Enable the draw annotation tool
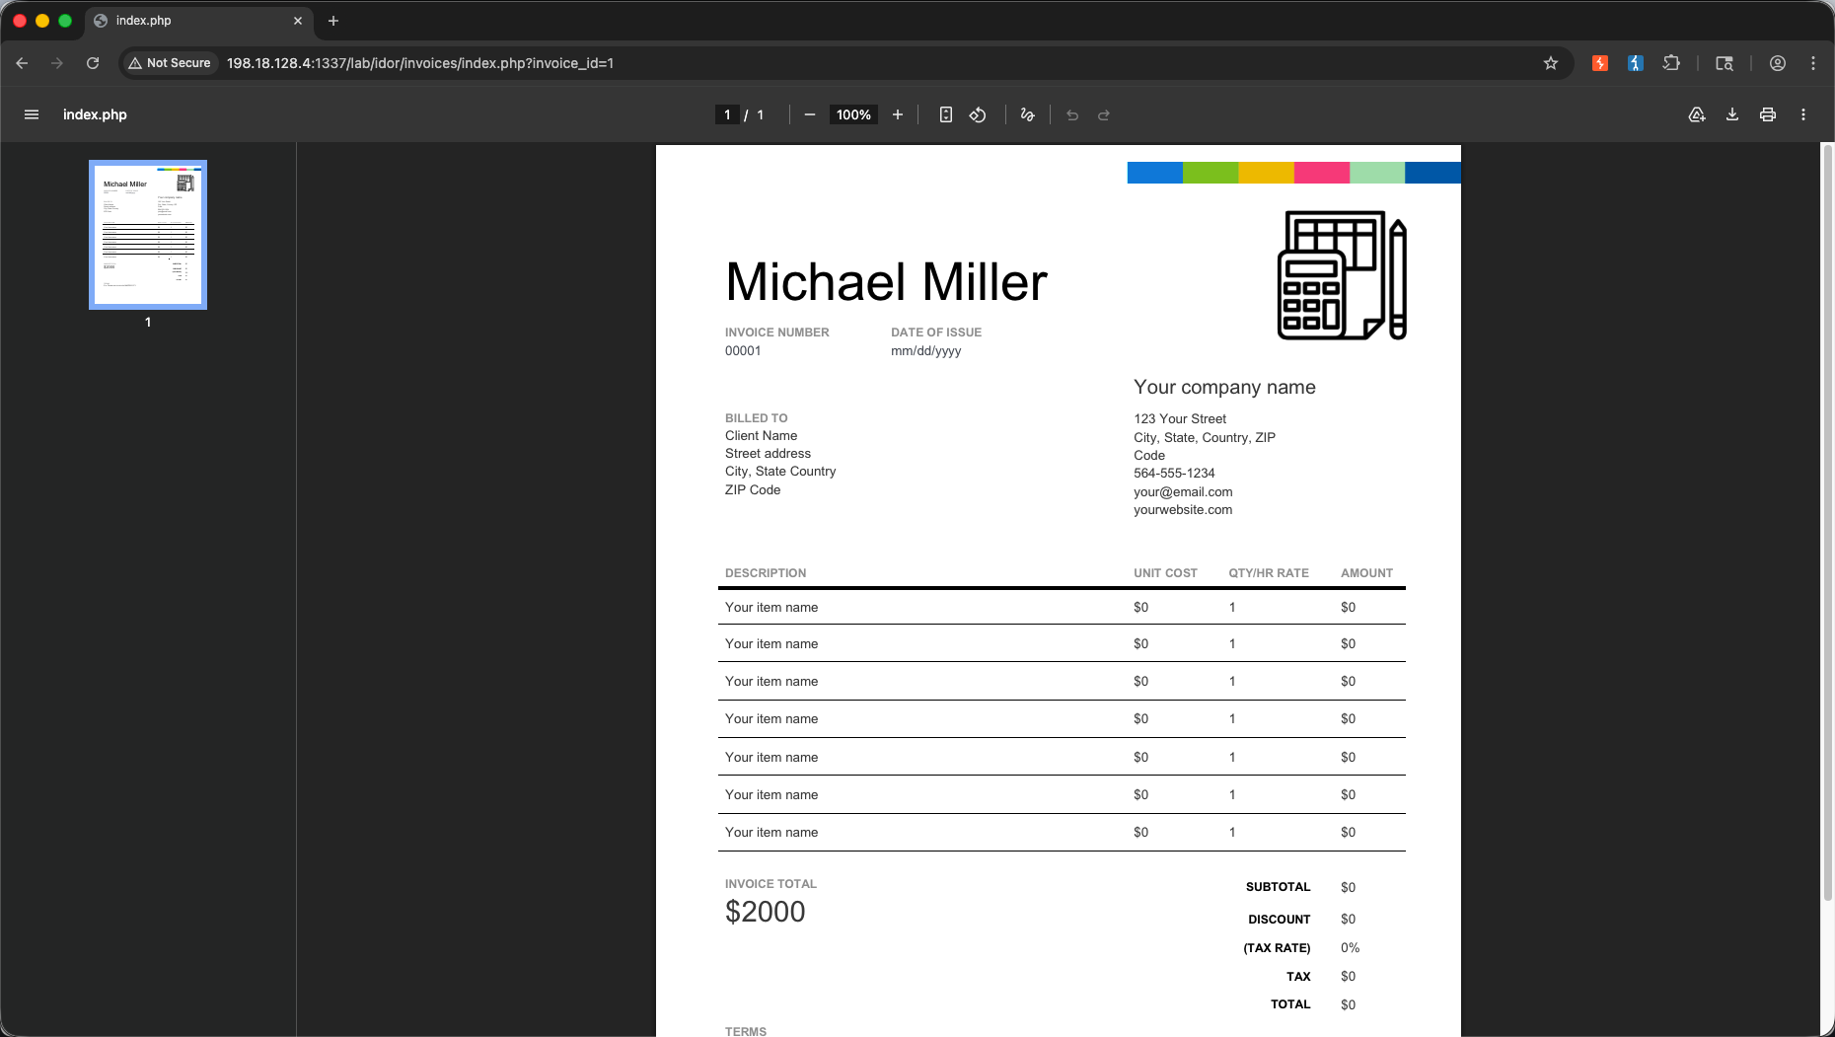1835x1037 pixels. (1028, 114)
